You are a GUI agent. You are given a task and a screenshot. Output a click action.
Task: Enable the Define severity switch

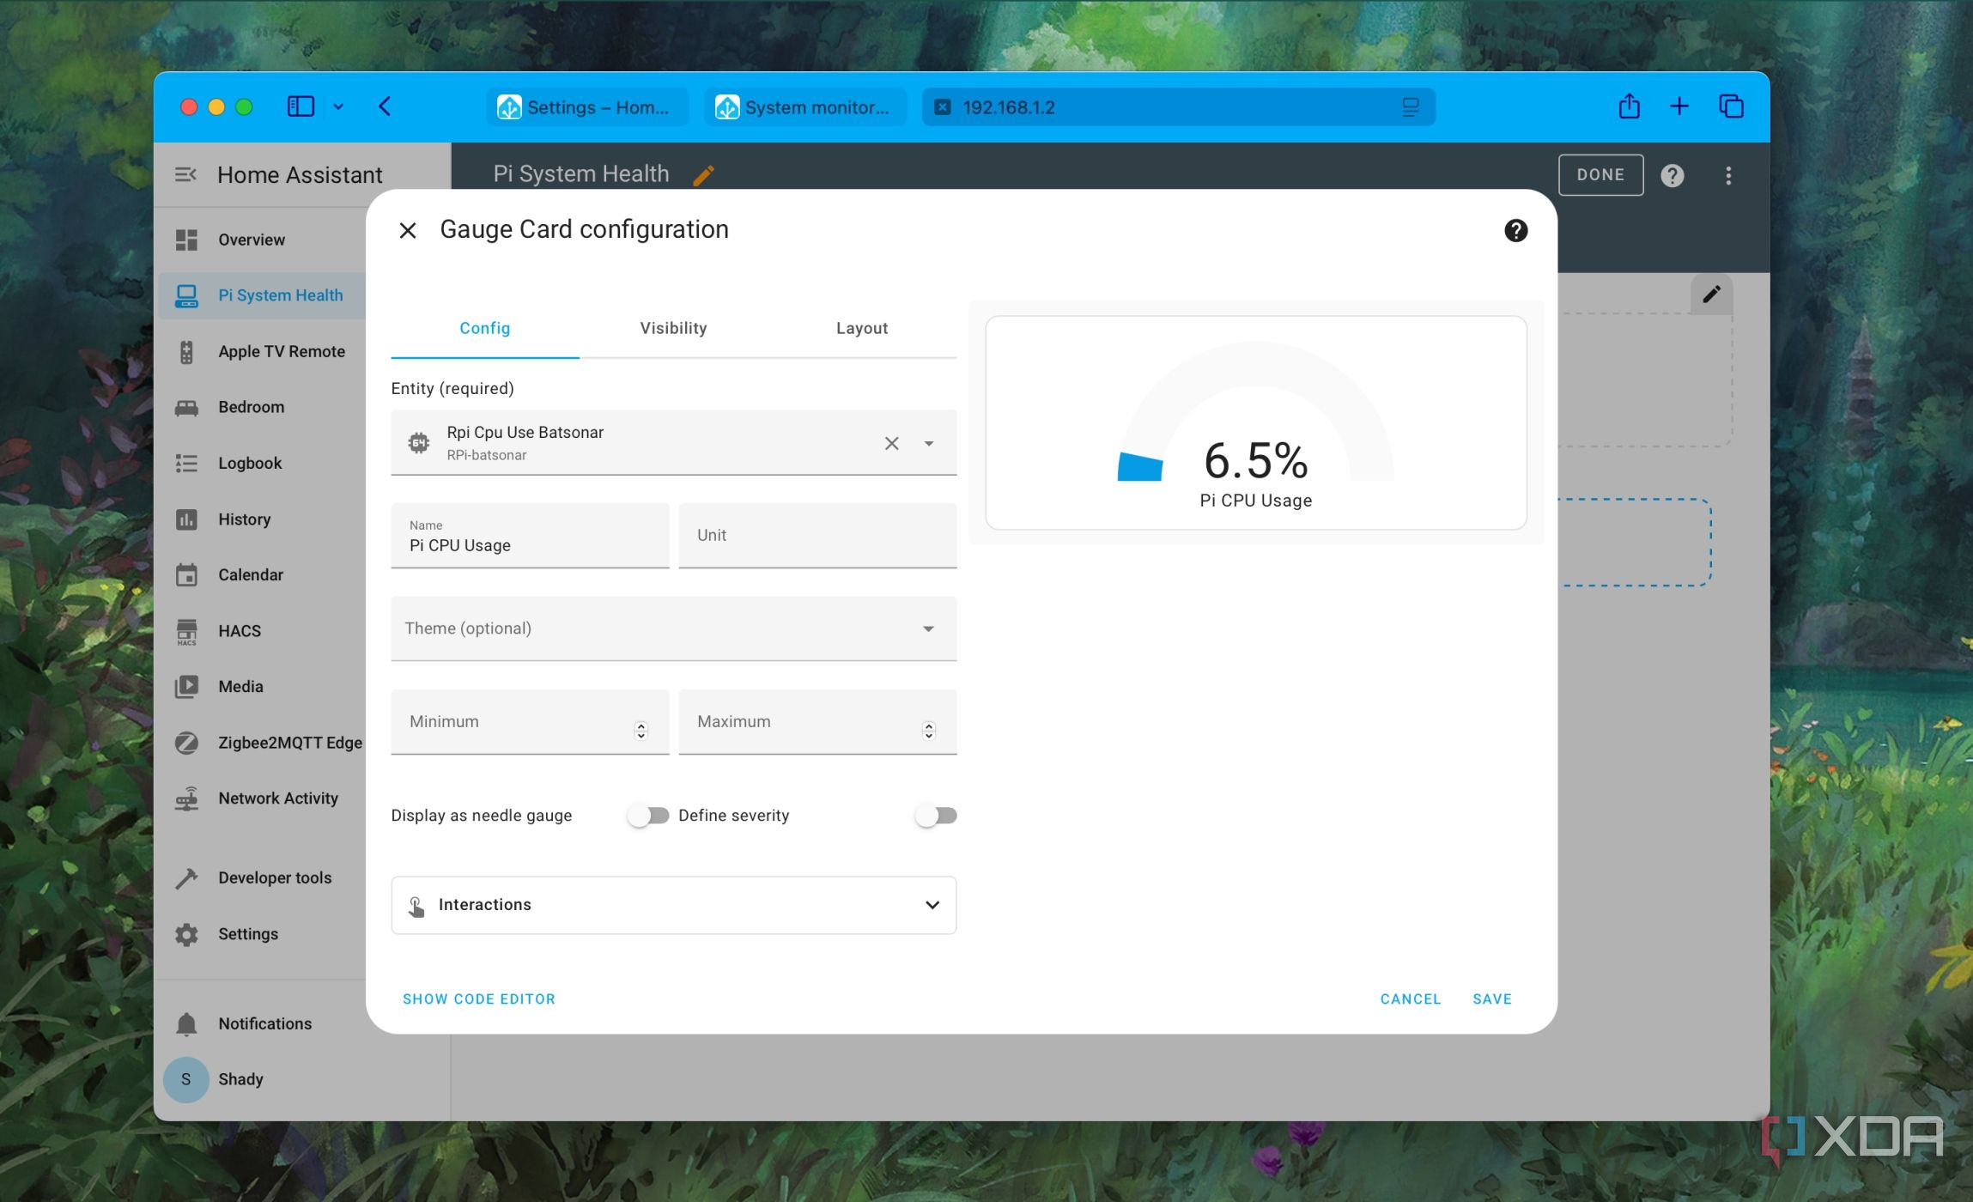[x=936, y=815]
